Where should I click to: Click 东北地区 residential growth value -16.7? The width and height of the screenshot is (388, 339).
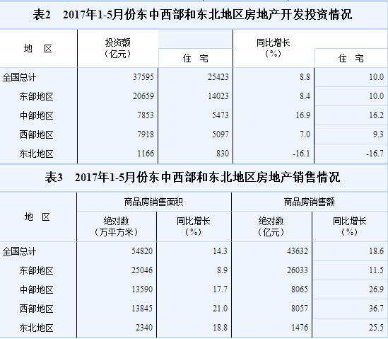pyautogui.click(x=375, y=154)
